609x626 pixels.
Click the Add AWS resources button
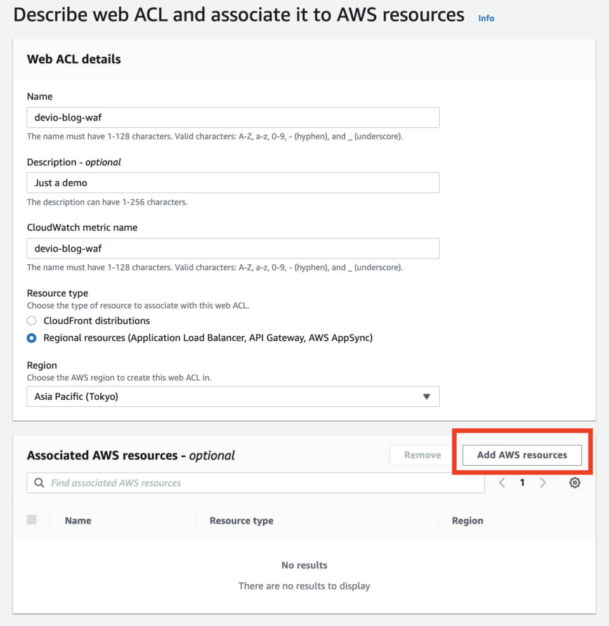point(521,455)
